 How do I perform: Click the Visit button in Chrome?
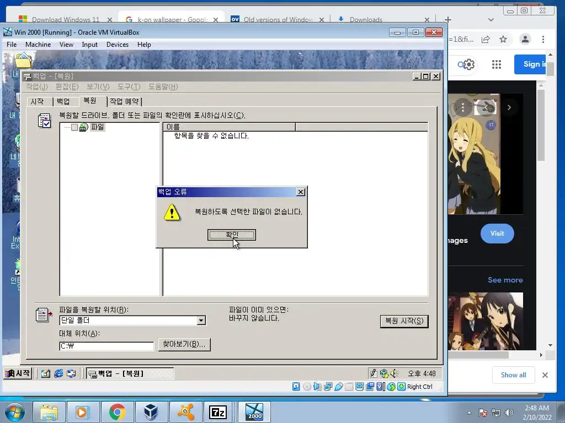(497, 234)
